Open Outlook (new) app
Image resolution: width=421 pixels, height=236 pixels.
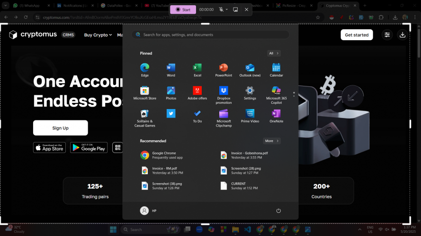pos(250,70)
